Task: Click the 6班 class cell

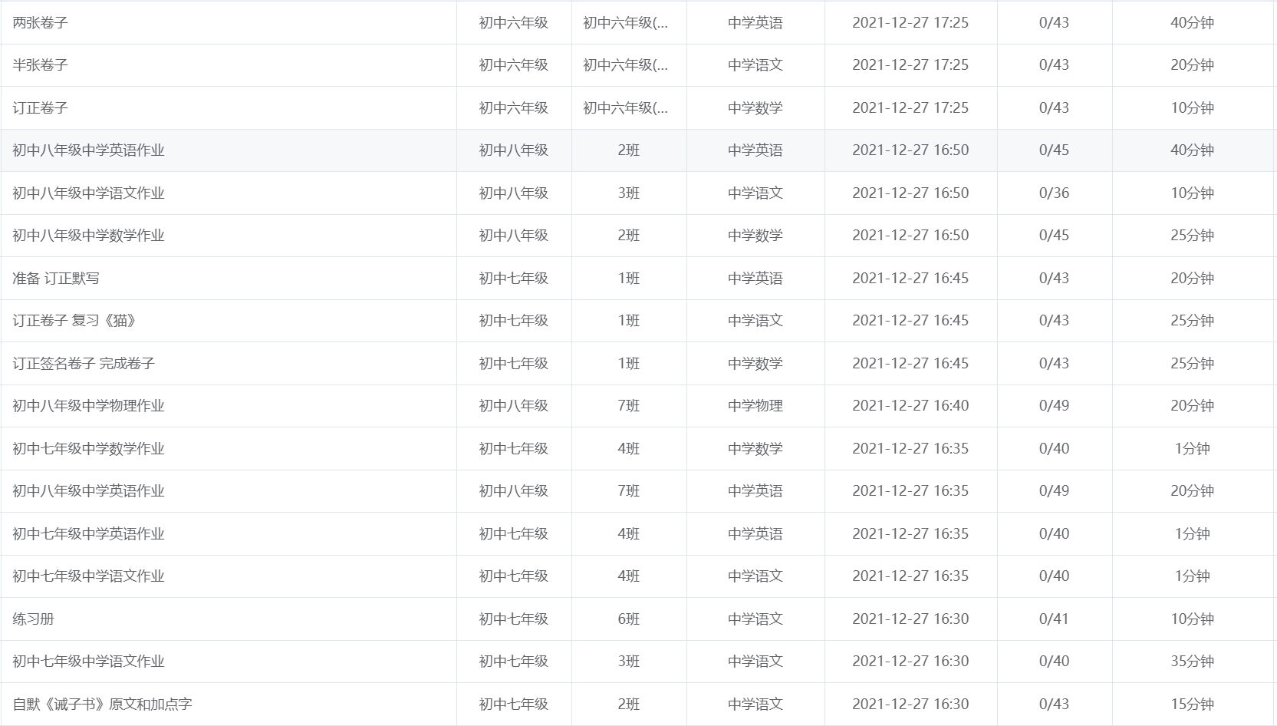Action: pyautogui.click(x=628, y=619)
